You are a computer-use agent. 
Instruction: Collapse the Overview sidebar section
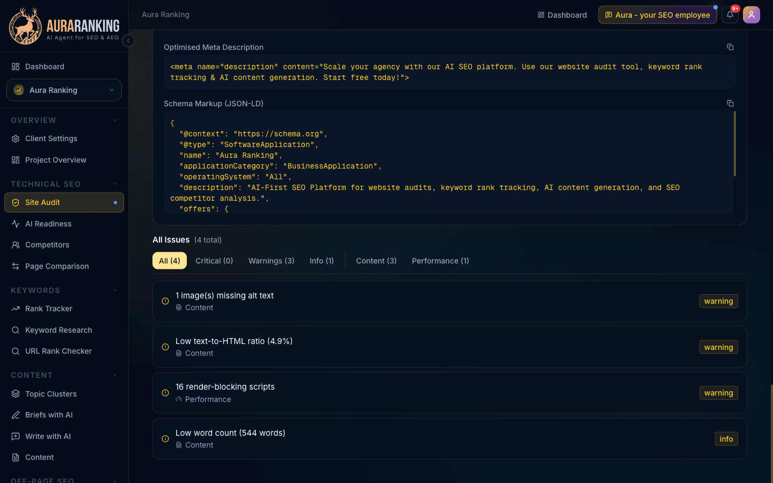coord(115,120)
